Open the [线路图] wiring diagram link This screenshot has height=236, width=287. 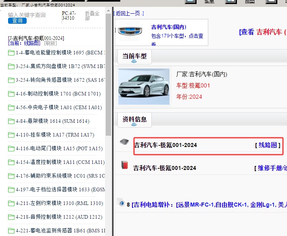(x=268, y=145)
